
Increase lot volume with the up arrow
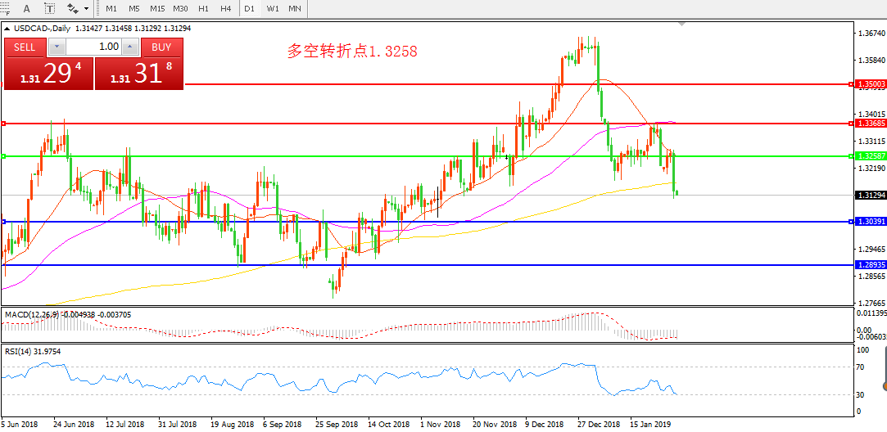click(129, 47)
